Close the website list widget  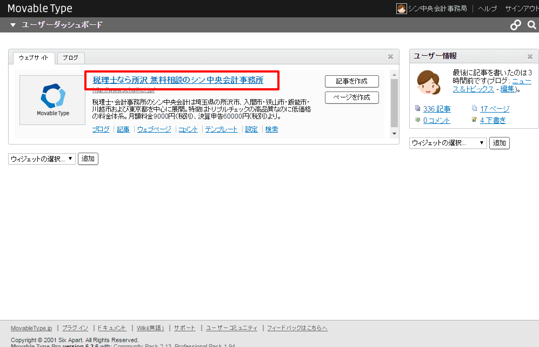[x=390, y=56]
